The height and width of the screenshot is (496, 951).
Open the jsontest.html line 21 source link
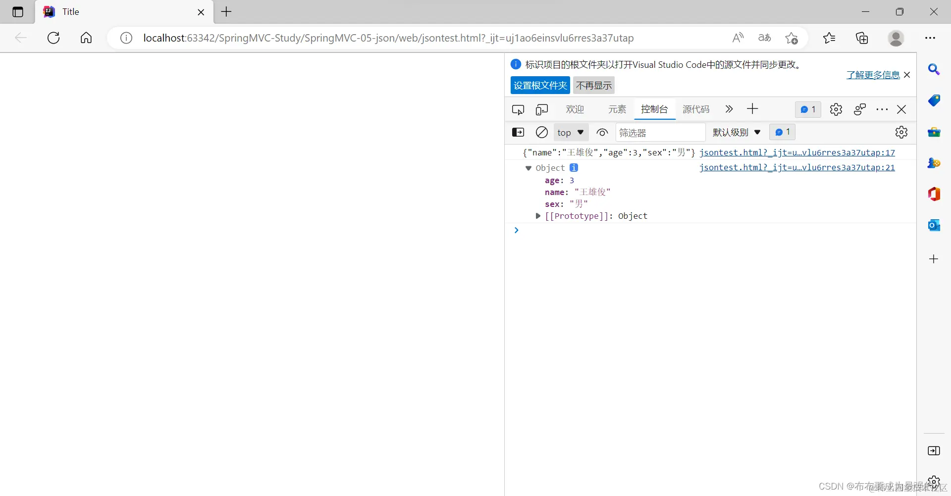pos(797,167)
